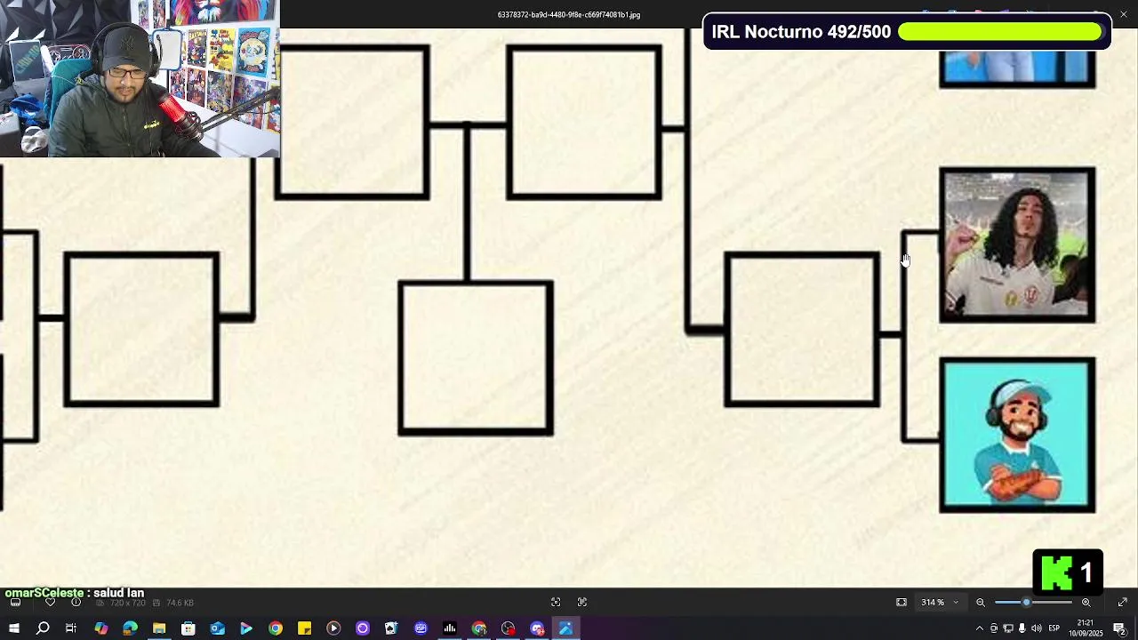Click the visual search scan icon
Image resolution: width=1138 pixels, height=640 pixels.
click(x=556, y=603)
